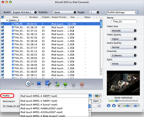This screenshot has height=117, width=144.
Task: Click the title list scroll down arrow
Action: coord(101,74)
